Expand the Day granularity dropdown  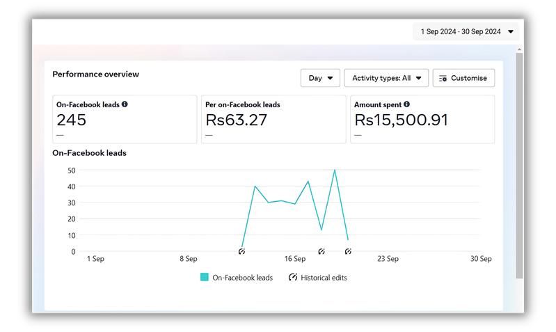coord(320,78)
